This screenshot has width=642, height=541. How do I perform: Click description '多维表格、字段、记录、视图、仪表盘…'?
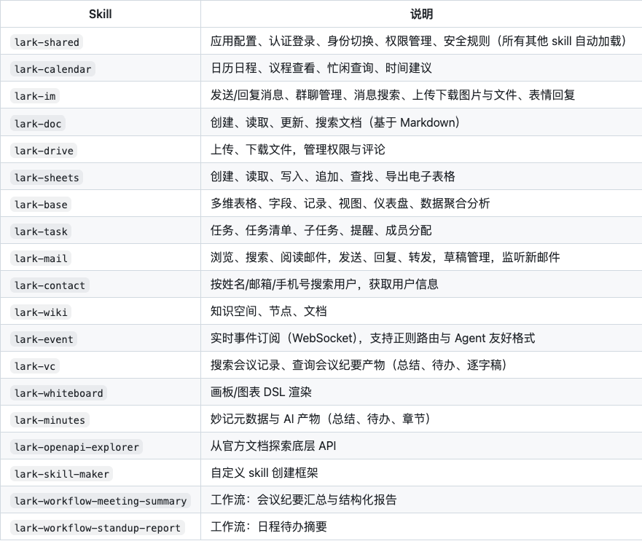tap(350, 203)
